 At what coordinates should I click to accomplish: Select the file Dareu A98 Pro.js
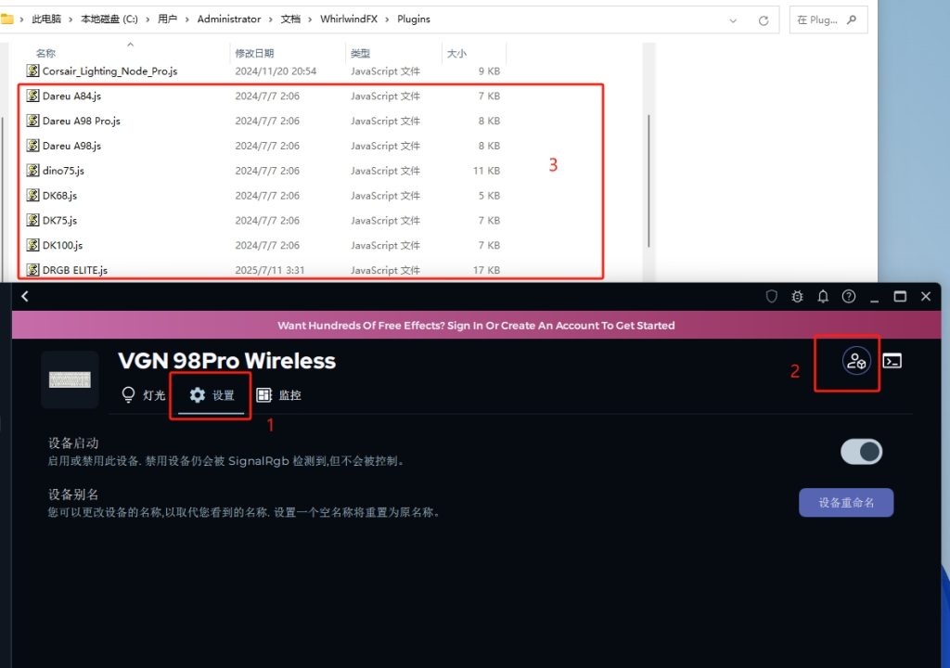coord(82,121)
